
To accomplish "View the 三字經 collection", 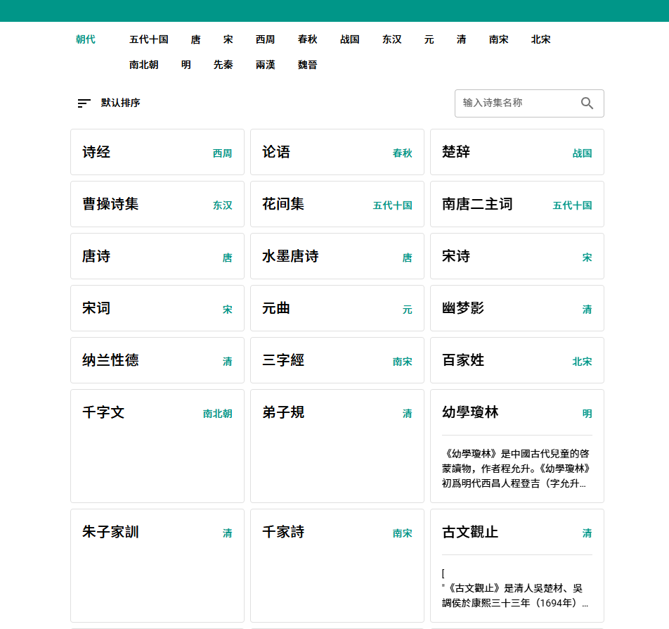I will (337, 361).
